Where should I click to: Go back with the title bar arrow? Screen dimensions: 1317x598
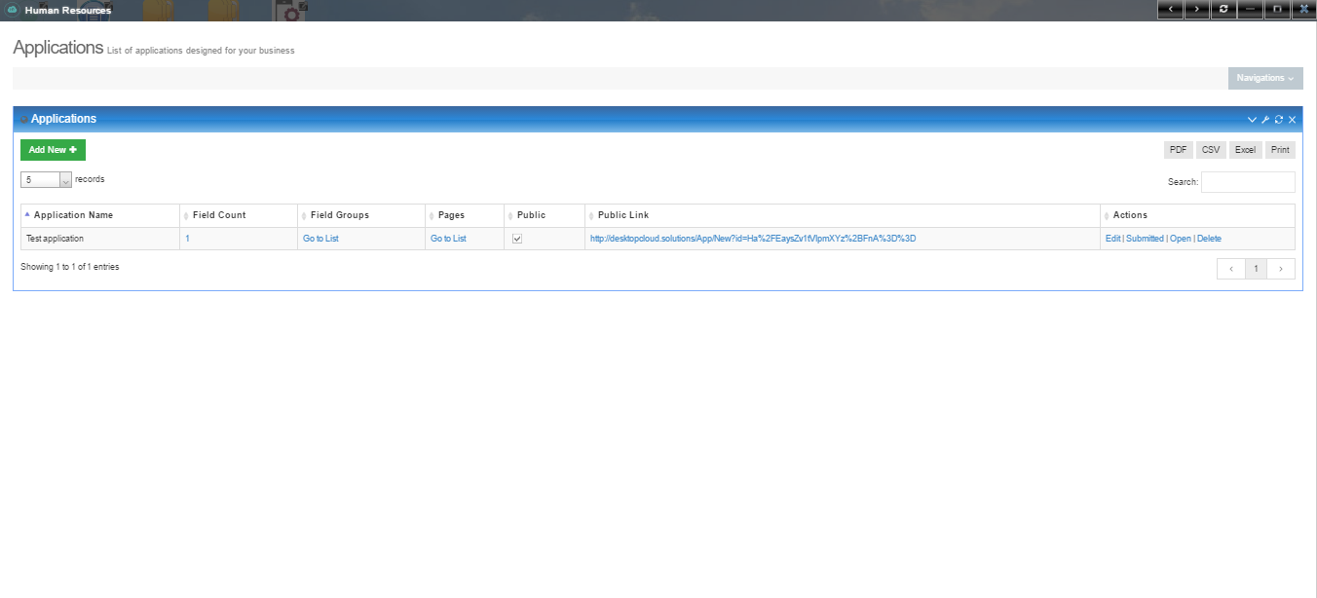point(1170,10)
